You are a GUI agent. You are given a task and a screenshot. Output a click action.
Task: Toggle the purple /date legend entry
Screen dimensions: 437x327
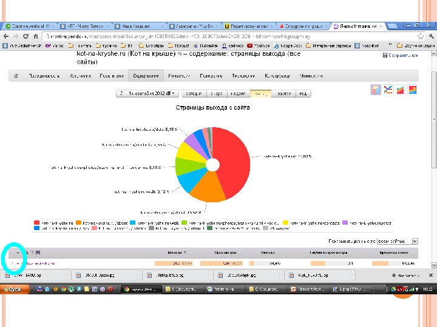pyautogui.click(x=367, y=223)
